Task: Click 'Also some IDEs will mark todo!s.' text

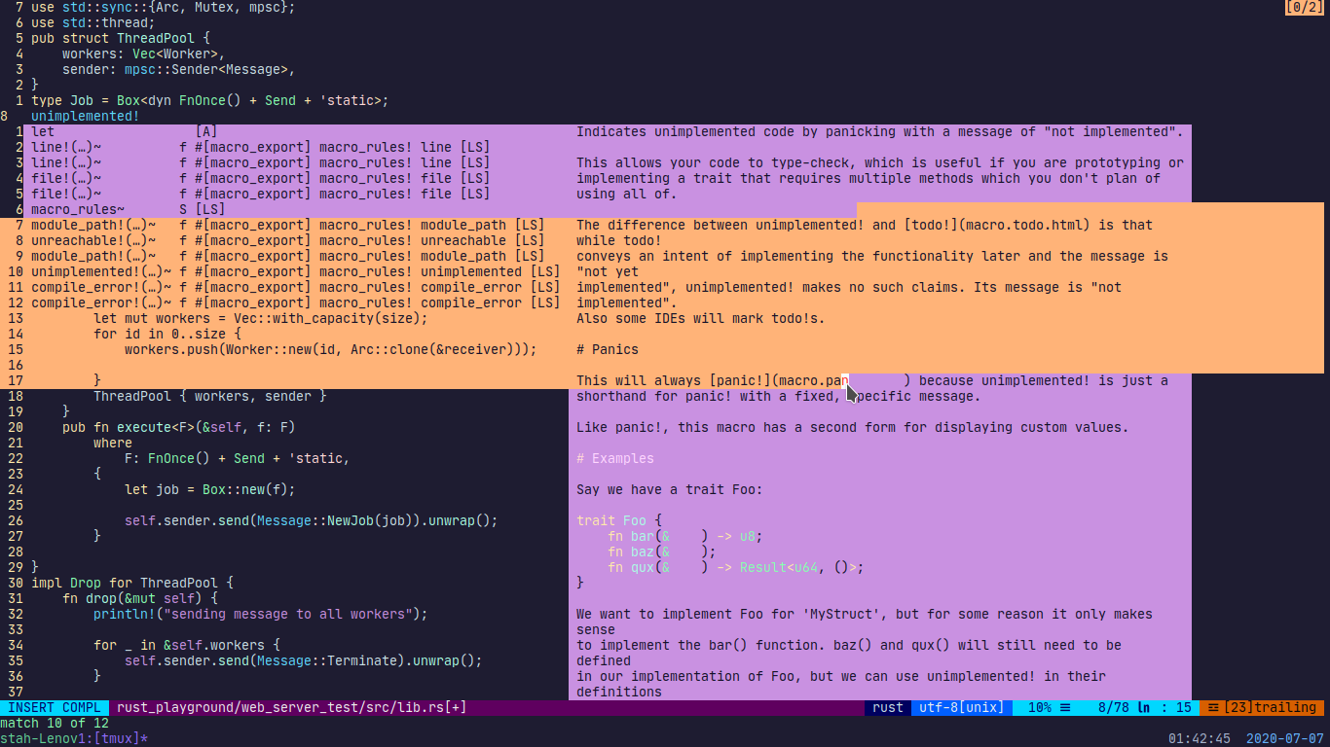Action: coord(701,318)
